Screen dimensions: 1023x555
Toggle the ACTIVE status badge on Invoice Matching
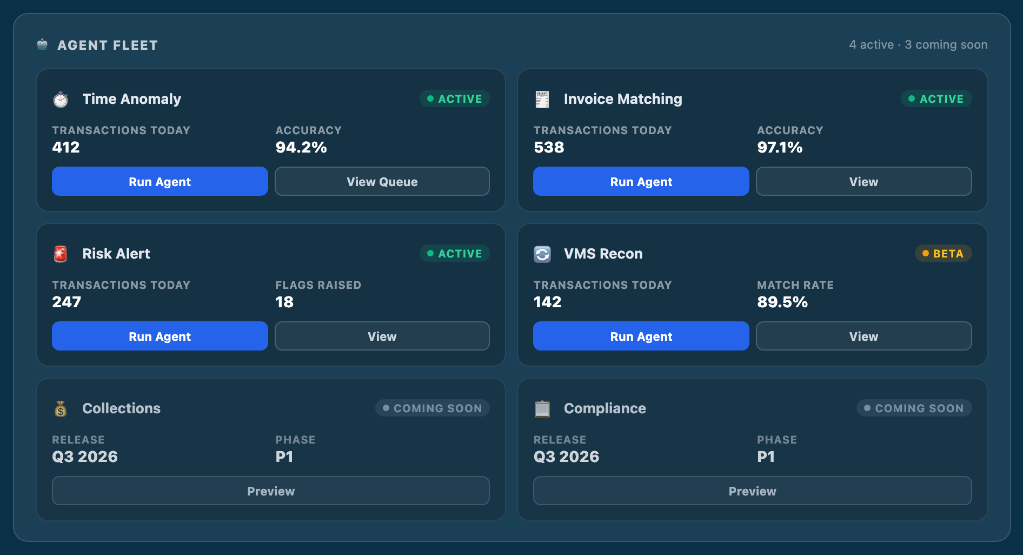click(936, 99)
